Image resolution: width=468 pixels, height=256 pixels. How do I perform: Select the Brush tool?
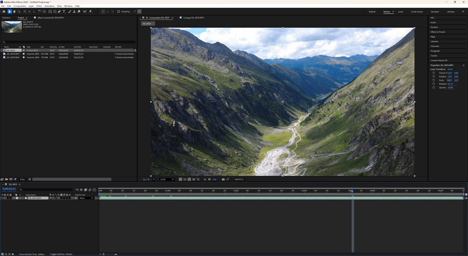coord(69,12)
